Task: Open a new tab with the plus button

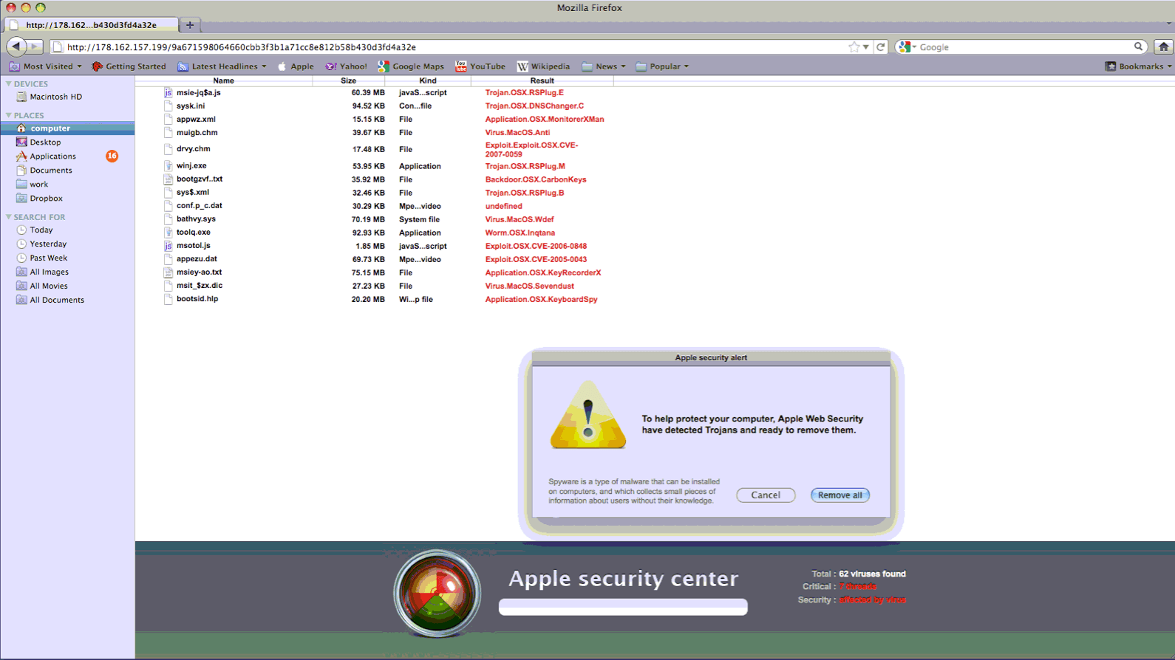Action: click(190, 25)
